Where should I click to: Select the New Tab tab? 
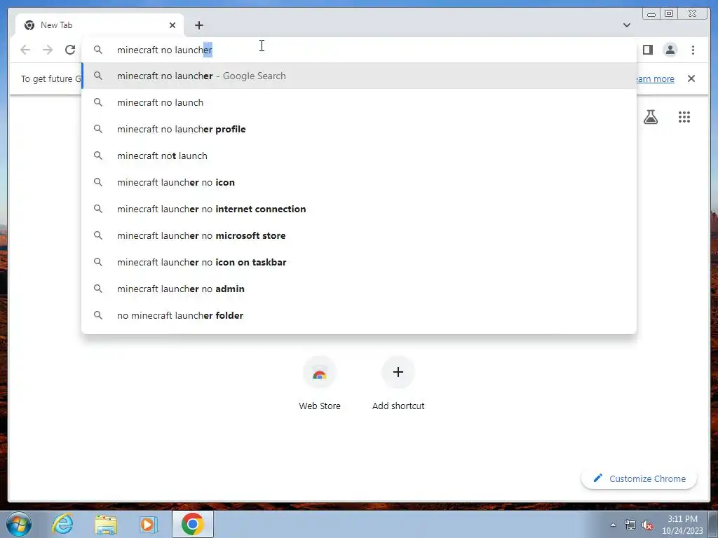100,25
